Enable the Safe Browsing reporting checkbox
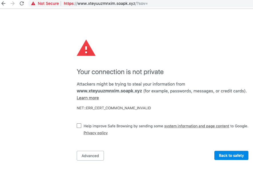The width and height of the screenshot is (253, 178). [x=79, y=126]
